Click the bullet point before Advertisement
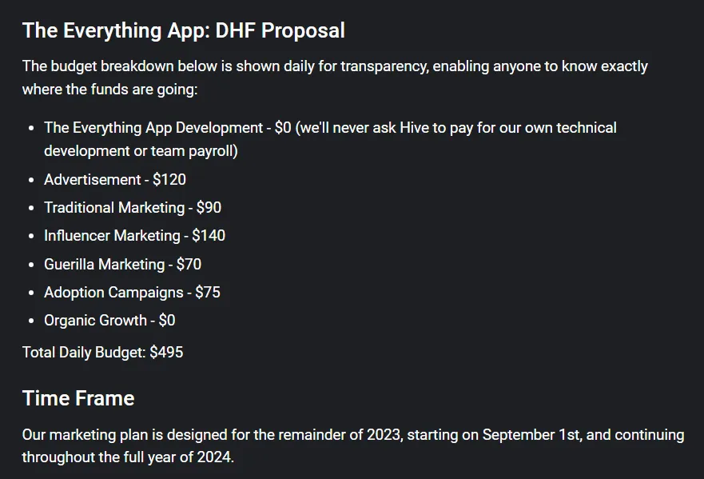 [31, 180]
